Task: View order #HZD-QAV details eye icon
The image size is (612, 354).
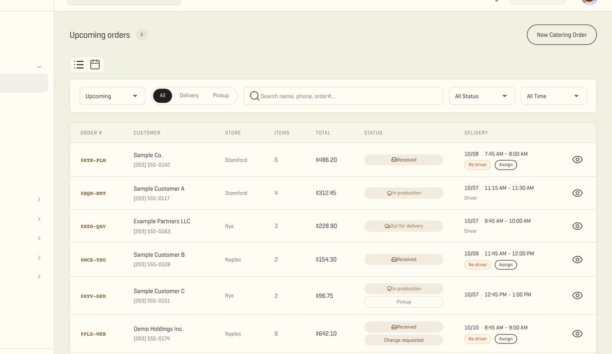Action: pos(578,226)
